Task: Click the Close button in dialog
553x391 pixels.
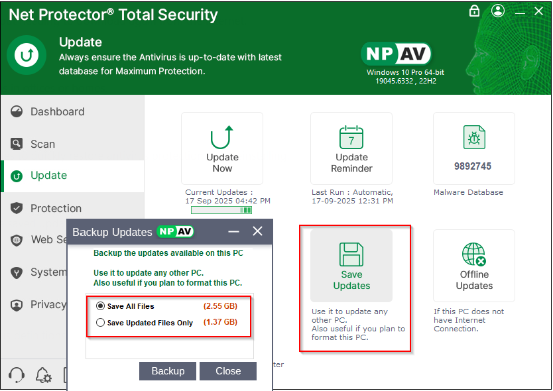Action: 228,371
